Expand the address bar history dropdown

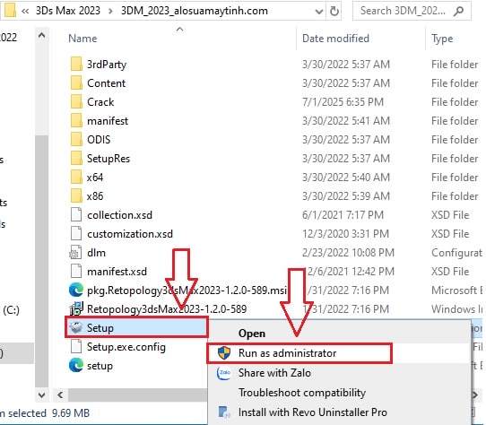pyautogui.click(x=318, y=12)
